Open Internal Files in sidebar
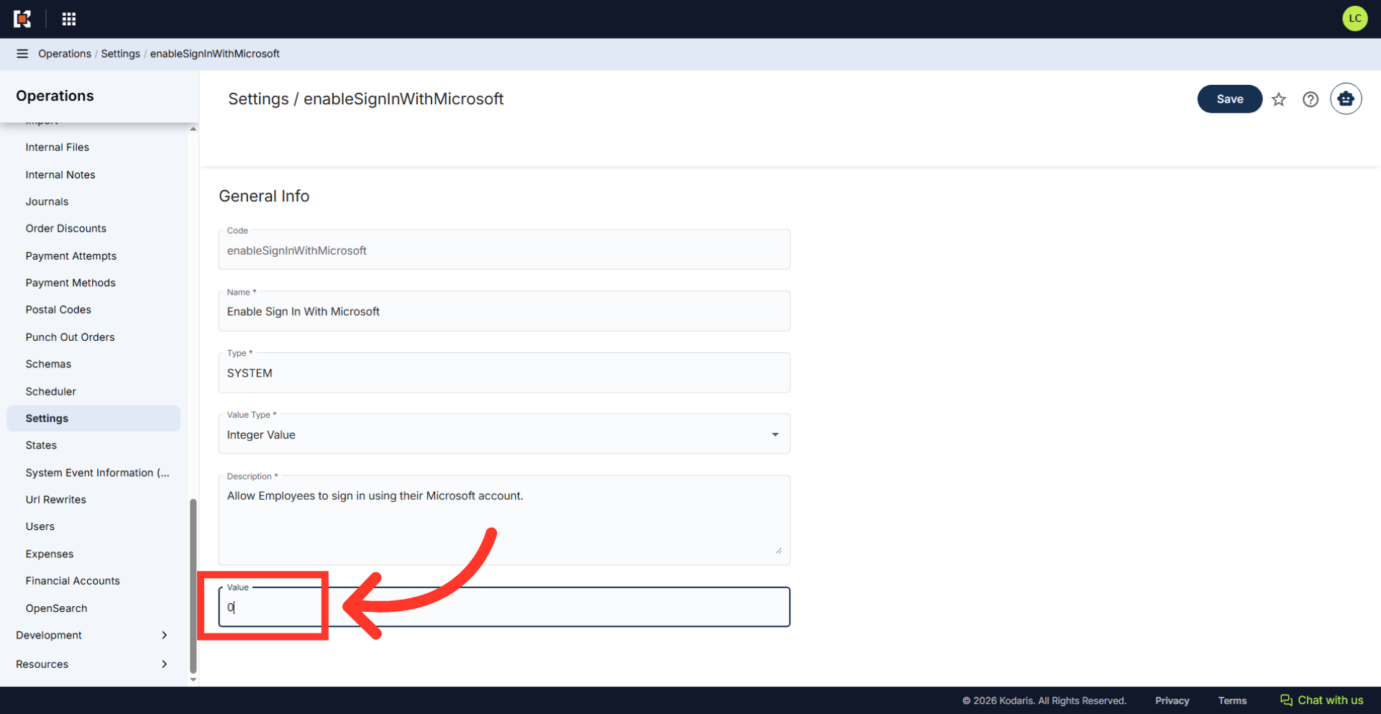This screenshot has width=1381, height=714. click(58, 147)
